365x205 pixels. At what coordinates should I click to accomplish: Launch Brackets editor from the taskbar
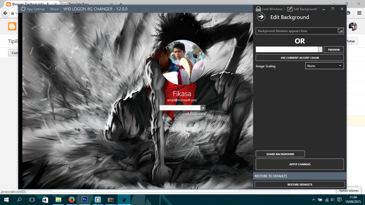pyautogui.click(x=97, y=199)
